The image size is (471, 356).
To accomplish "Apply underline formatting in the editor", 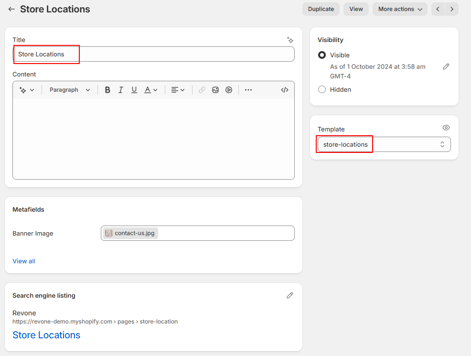I will click(x=134, y=90).
